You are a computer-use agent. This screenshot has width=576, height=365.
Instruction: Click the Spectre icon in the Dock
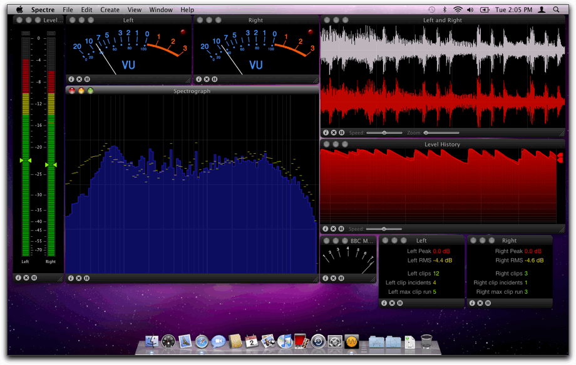point(352,341)
